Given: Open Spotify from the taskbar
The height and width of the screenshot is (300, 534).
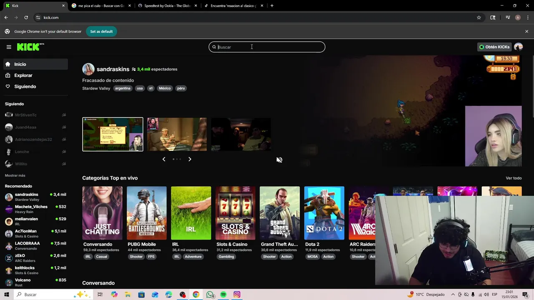Looking at the screenshot, I should coord(223,295).
